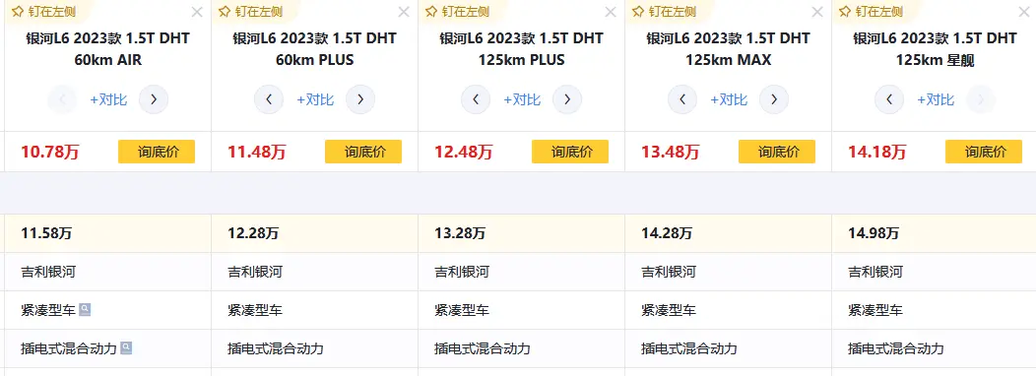This screenshot has height=376, width=1036.
Task: Move 60km PLUS column left
Action: (269, 99)
